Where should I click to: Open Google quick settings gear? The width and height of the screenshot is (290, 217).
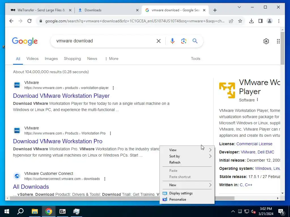266,41
